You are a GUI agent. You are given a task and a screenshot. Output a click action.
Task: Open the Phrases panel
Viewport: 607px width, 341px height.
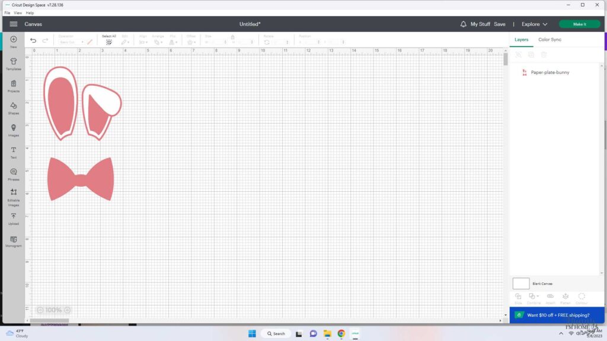click(14, 175)
